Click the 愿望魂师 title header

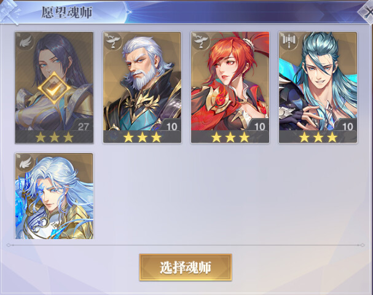click(67, 12)
